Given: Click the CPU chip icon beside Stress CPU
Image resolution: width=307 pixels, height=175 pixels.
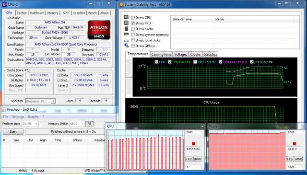Looking at the screenshot, I should coord(127,17).
